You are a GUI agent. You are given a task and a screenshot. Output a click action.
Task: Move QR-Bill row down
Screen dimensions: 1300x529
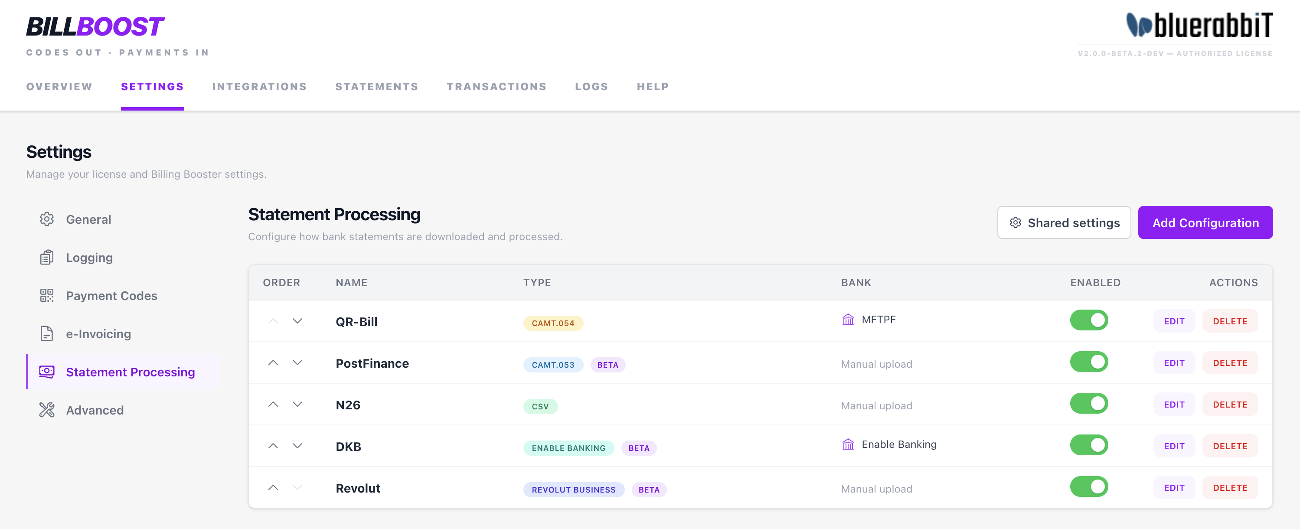[297, 321]
